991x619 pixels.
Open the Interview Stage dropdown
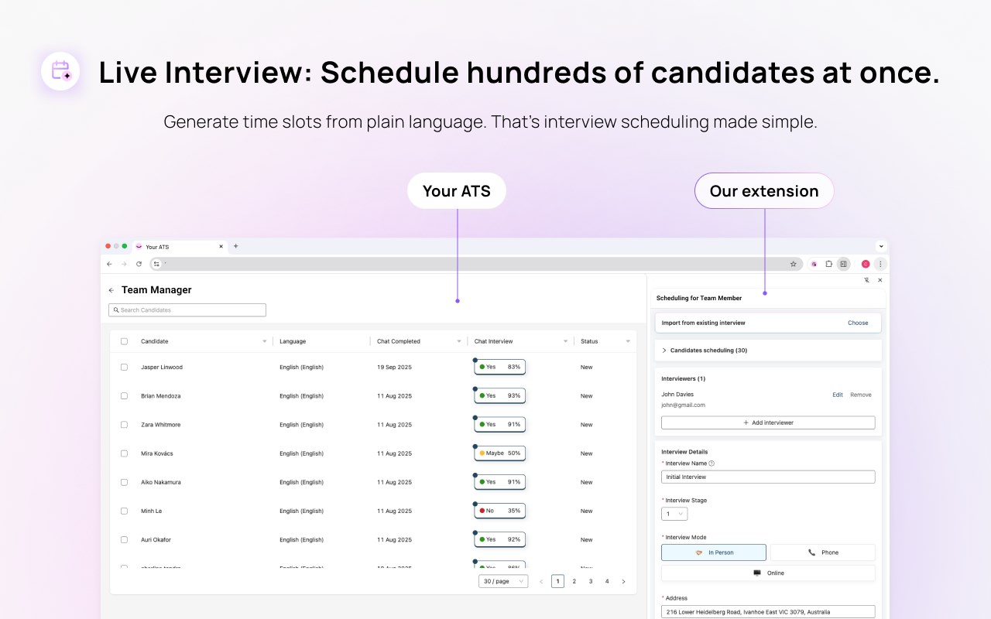[674, 514]
